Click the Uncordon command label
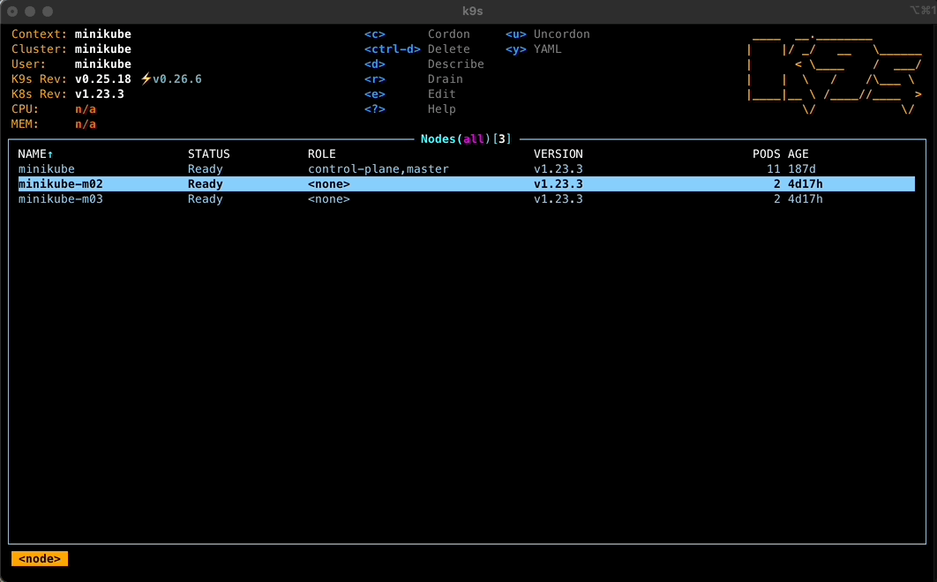The image size is (937, 582). [562, 34]
